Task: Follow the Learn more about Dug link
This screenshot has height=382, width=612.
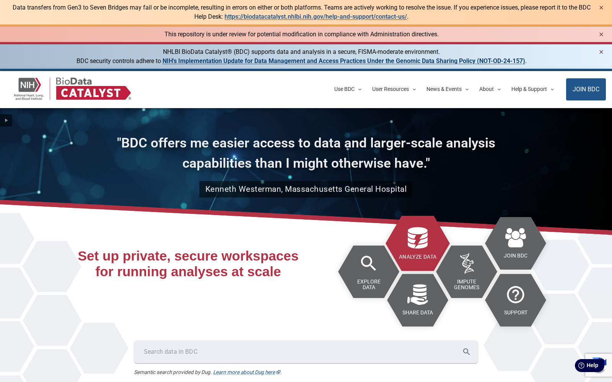Action: [247, 372]
